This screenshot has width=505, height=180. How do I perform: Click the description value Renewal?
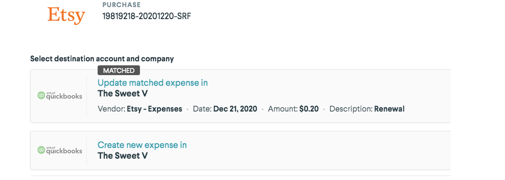point(389,109)
